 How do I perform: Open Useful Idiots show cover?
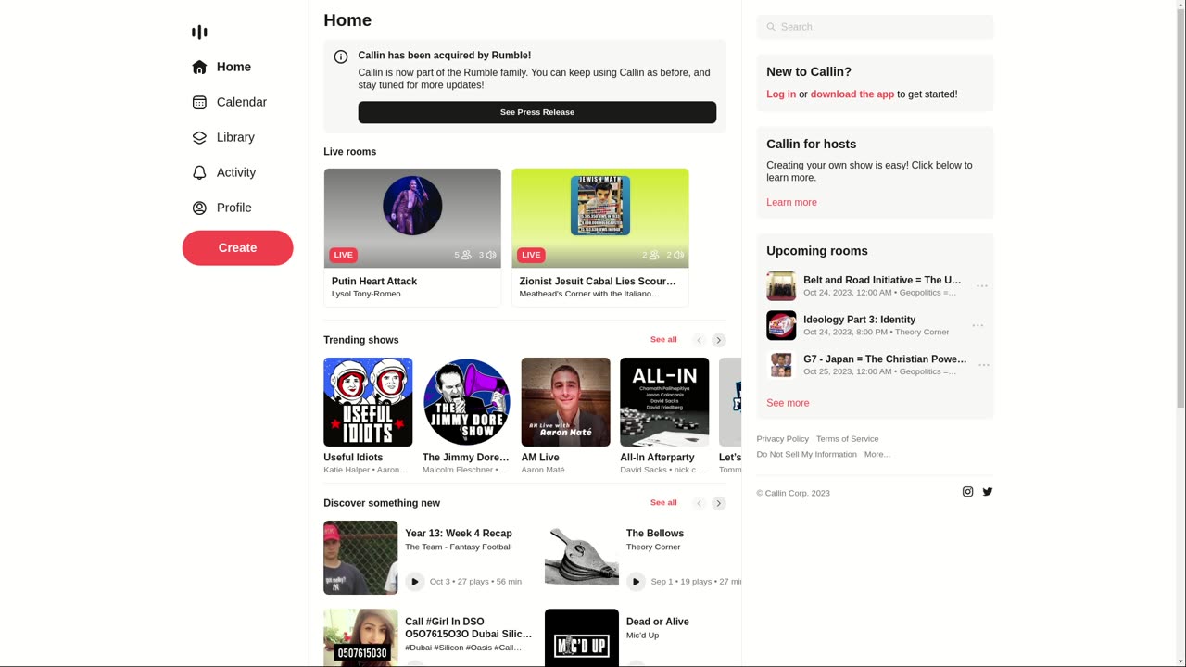pos(368,402)
